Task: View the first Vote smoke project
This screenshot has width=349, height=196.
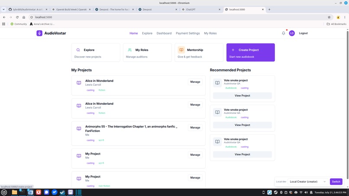Action: click(x=242, y=96)
